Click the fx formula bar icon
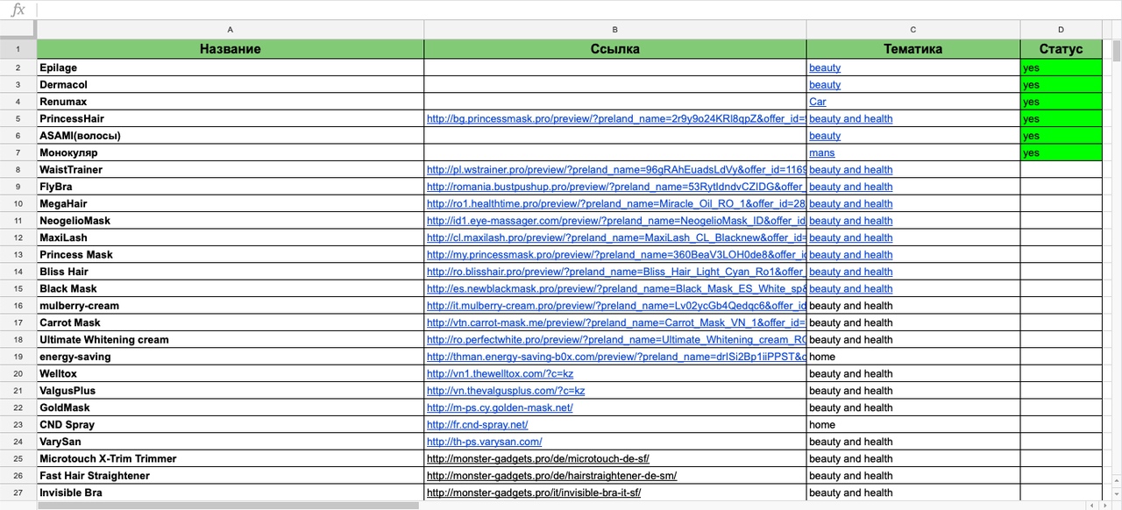 (x=18, y=9)
